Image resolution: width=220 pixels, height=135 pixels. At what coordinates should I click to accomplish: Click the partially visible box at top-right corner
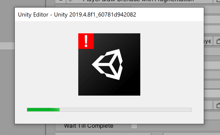[217, 1]
